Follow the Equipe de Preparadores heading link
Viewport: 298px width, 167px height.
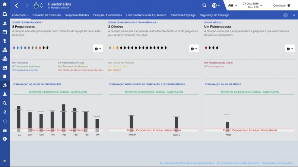[x=27, y=22]
